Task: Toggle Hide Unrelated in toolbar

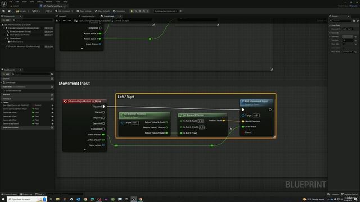Action: 62,11
